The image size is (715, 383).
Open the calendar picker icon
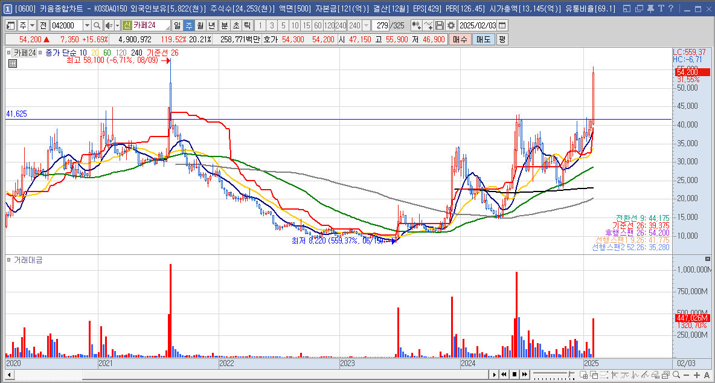click(502, 25)
